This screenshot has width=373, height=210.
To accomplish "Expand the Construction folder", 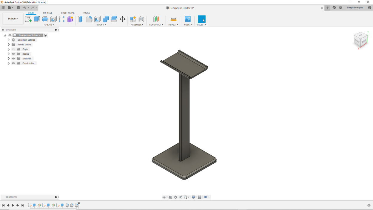I will coord(9,63).
